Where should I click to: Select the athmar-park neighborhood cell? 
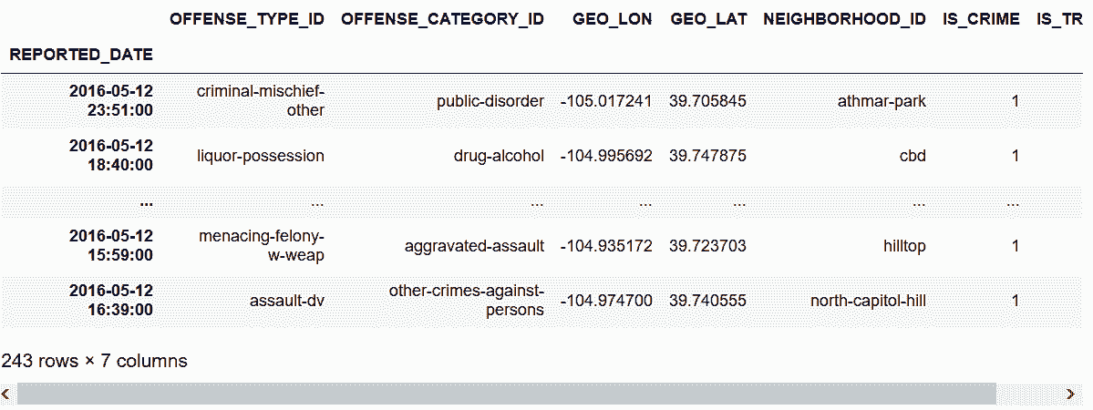(x=882, y=101)
